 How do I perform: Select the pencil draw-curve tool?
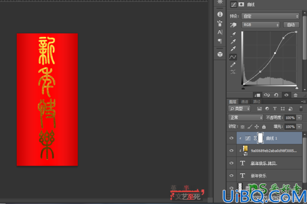pos(233,64)
